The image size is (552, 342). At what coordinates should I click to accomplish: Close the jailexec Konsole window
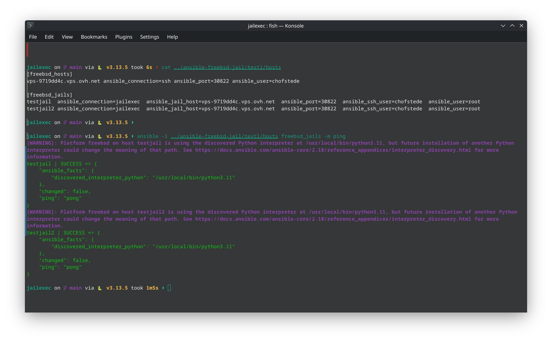521,26
